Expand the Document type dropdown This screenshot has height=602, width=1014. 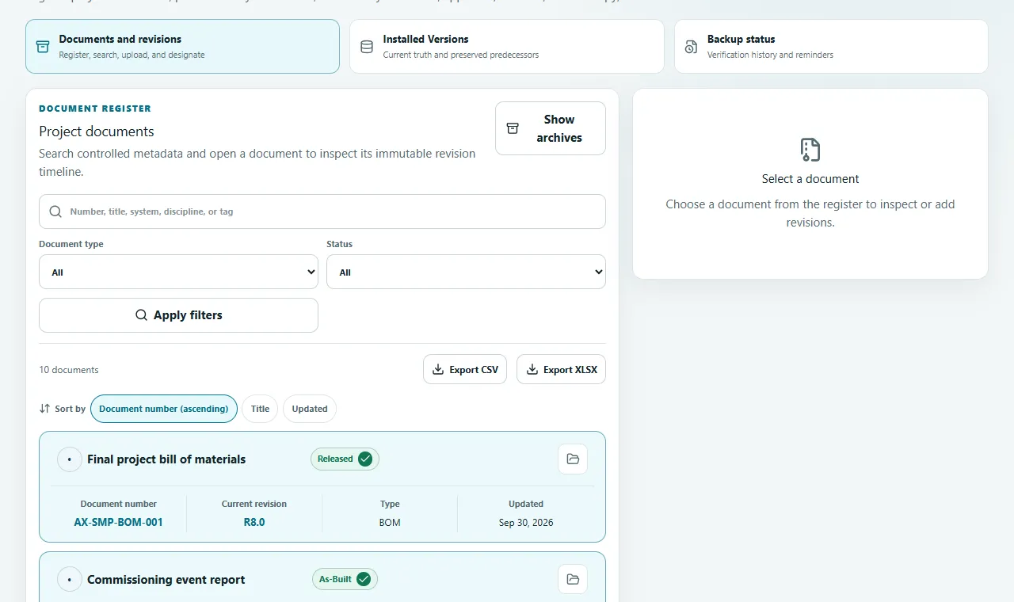tap(178, 272)
